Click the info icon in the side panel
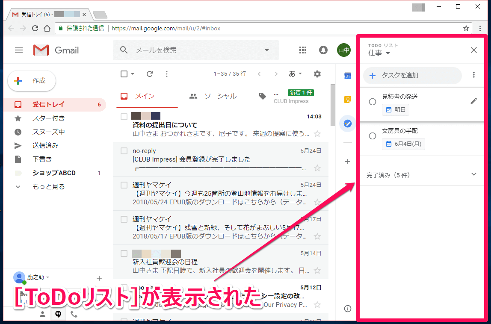The image size is (491, 324). (348, 309)
